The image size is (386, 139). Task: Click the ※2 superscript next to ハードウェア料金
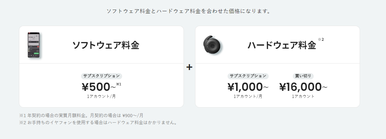(321, 39)
